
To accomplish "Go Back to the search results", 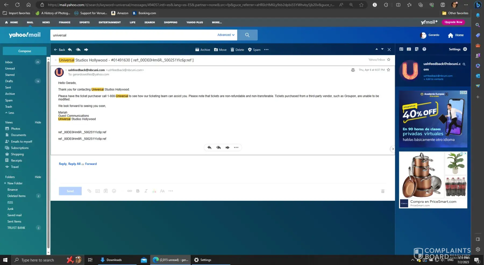I will 60,50.
